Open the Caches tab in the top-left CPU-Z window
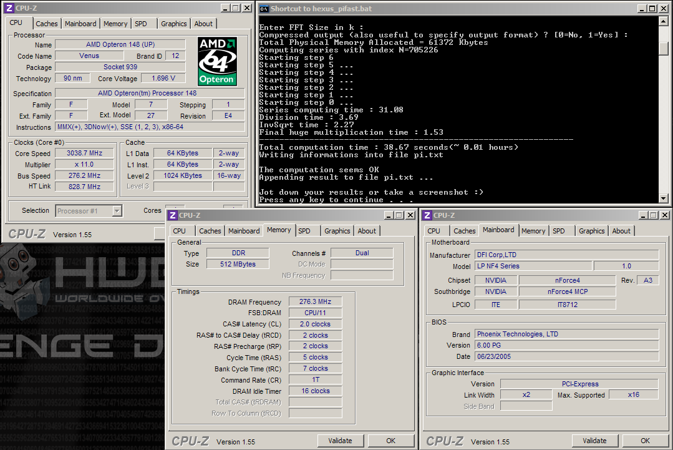This screenshot has height=450, width=673. coord(46,24)
